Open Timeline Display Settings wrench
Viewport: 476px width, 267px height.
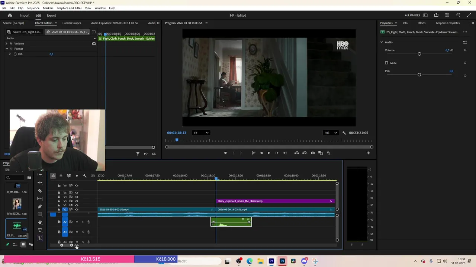(85, 176)
